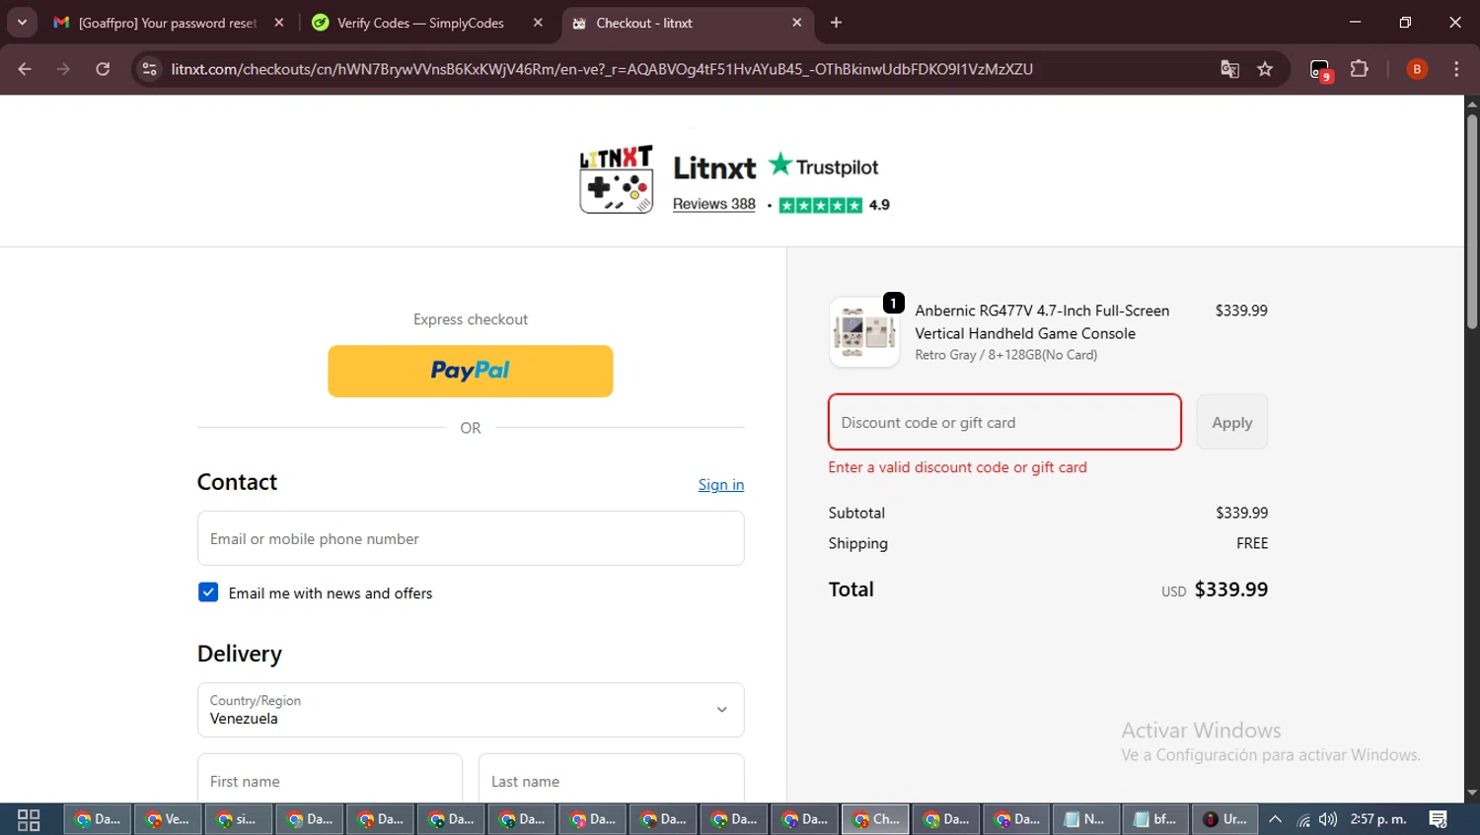The height and width of the screenshot is (835, 1480).
Task: Click the Shipping FREE value
Action: (x=1252, y=543)
